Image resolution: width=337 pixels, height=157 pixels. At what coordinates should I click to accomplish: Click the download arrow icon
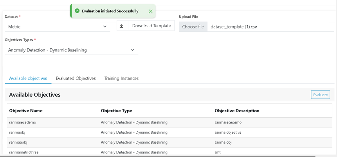[121, 26]
